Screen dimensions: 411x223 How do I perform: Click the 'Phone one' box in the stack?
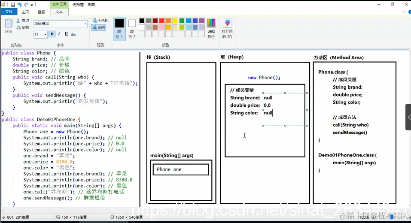181,169
